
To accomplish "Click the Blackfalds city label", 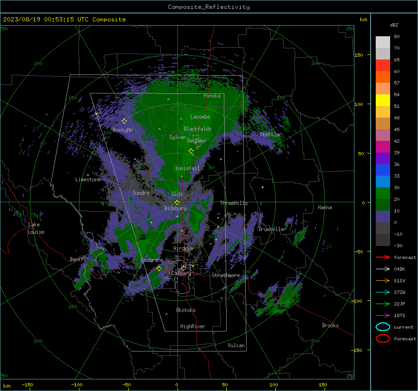I will [197, 129].
